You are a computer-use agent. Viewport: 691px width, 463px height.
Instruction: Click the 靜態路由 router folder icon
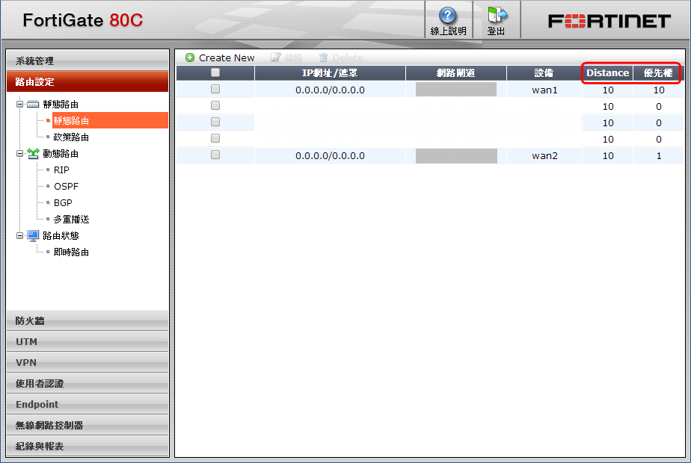(x=33, y=105)
